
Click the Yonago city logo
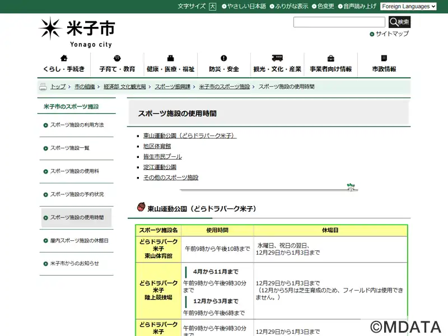(x=76, y=31)
